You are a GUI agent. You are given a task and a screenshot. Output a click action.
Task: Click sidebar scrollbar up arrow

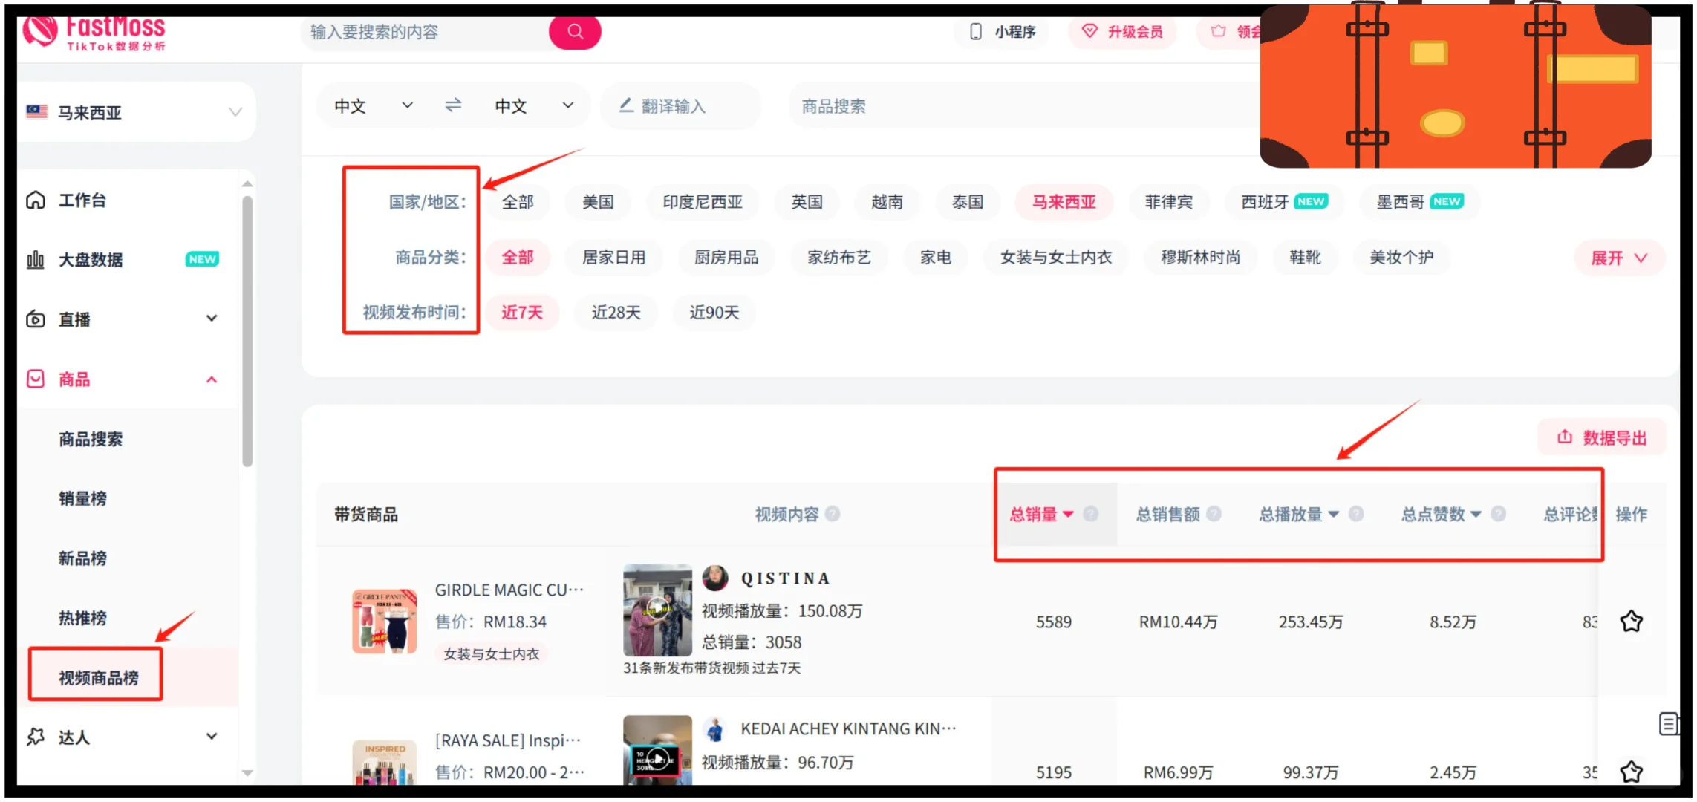247,183
